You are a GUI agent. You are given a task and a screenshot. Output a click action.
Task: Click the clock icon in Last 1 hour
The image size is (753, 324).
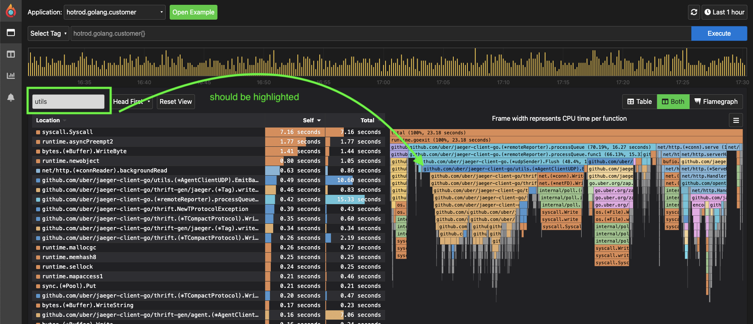tap(708, 12)
